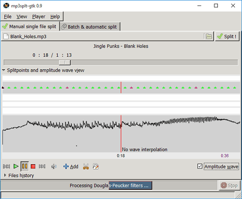The image size is (242, 199).
Task: Click the song position slider handle
Action: 65,62
